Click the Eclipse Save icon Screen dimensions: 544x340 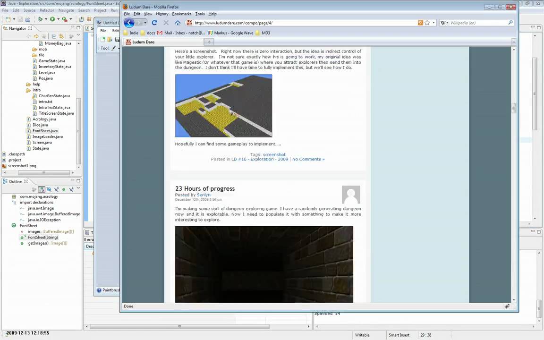click(x=20, y=19)
